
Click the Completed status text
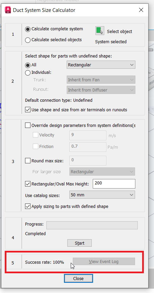pos(35,234)
